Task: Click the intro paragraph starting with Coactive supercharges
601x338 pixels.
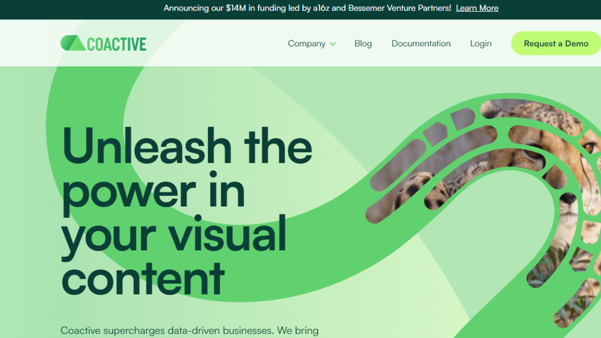Action: [x=190, y=330]
